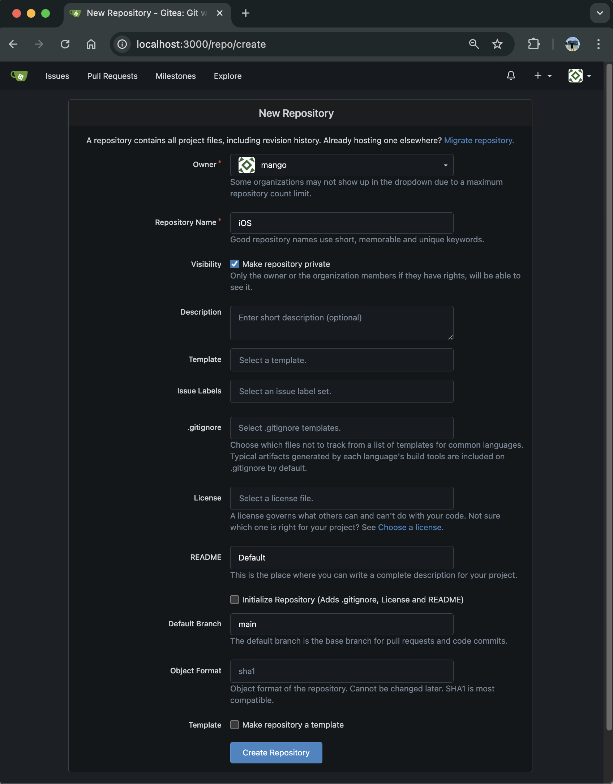The image size is (613, 784).
Task: Bookmark this page with the star icon
Action: click(x=497, y=44)
